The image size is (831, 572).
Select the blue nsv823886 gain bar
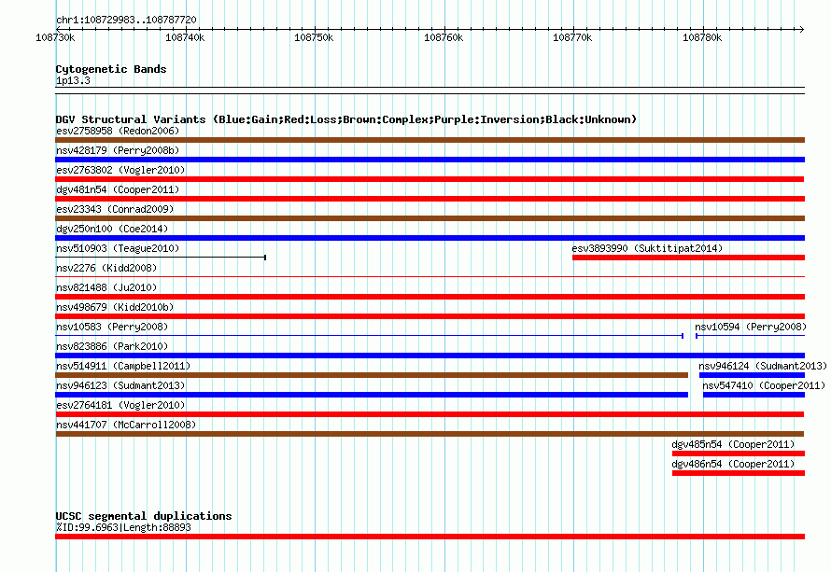[430, 356]
